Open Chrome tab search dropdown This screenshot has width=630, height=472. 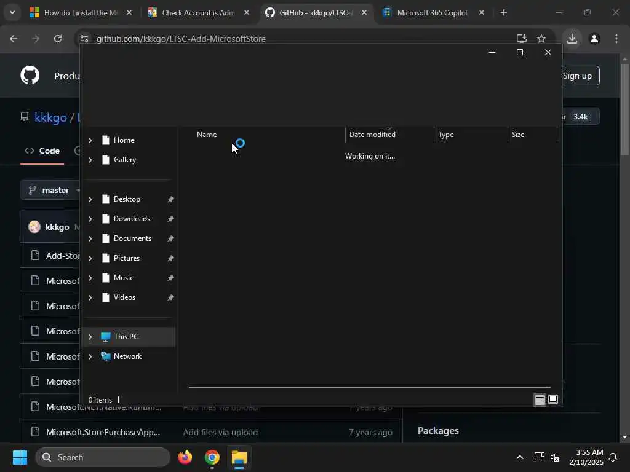pos(12,13)
